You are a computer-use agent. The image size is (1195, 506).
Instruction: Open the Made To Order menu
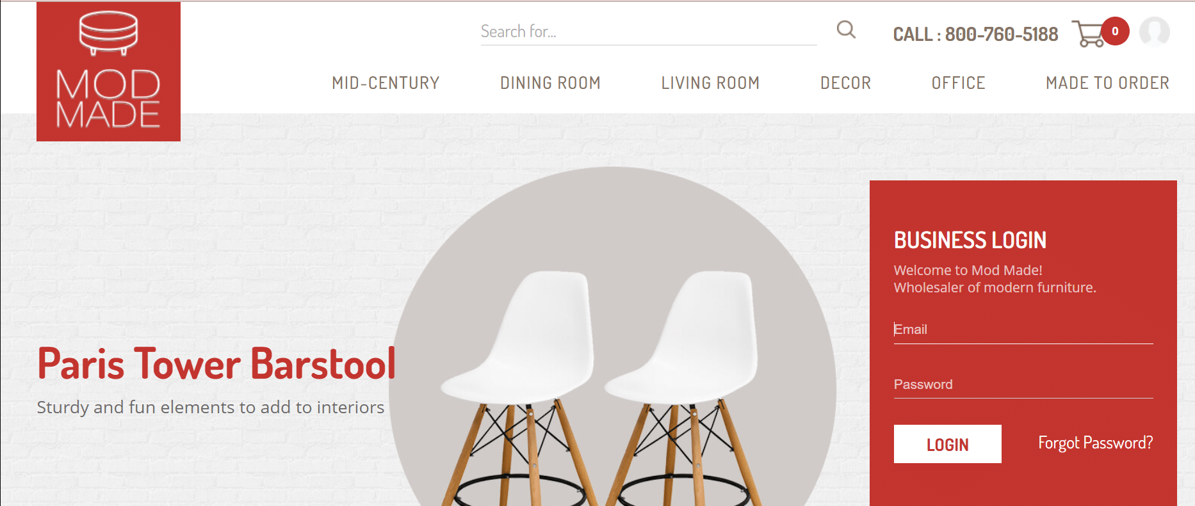click(1107, 83)
